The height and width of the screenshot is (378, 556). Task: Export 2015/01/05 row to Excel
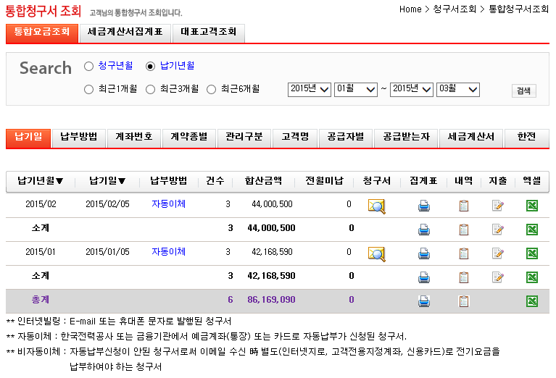coord(532,253)
